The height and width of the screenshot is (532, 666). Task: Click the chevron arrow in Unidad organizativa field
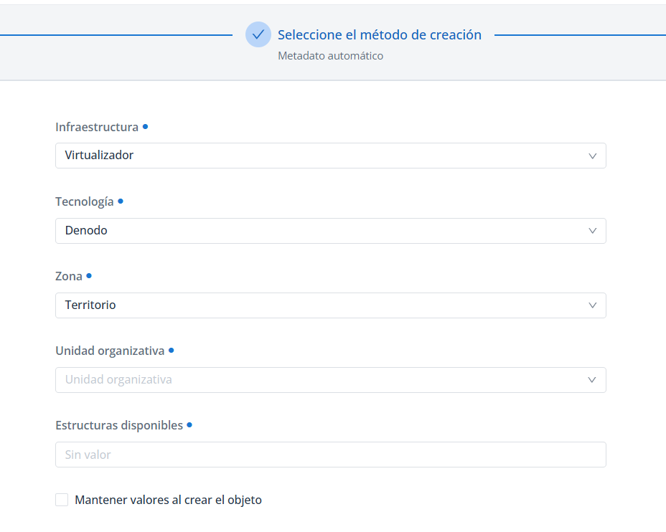592,380
